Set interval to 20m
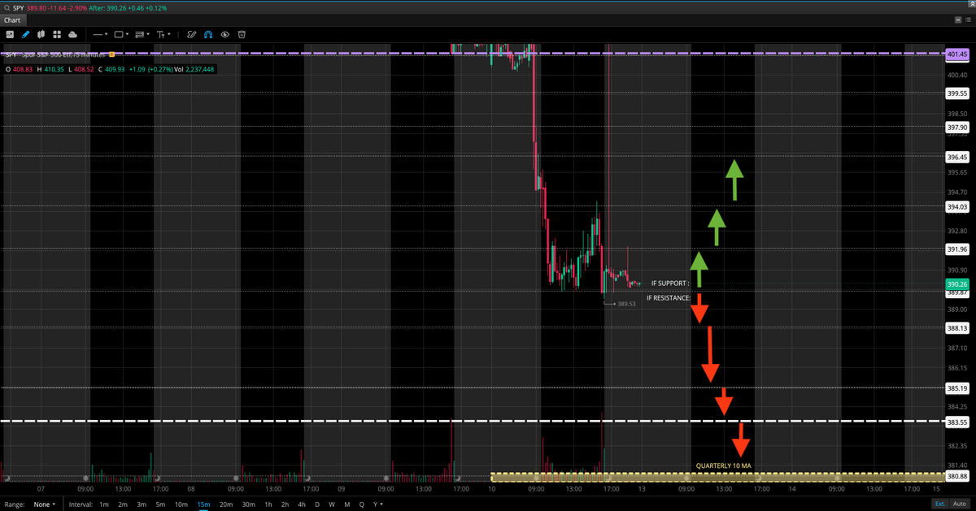Viewport: 976px width, 511px height. tap(226, 505)
